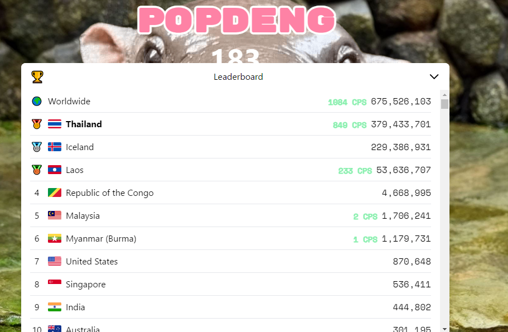
Task: Click the scrollbar up arrow
Action: click(x=444, y=95)
